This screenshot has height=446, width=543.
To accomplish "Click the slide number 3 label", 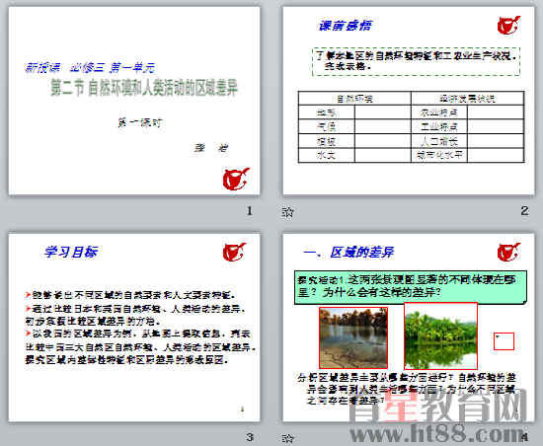I will coord(250,437).
